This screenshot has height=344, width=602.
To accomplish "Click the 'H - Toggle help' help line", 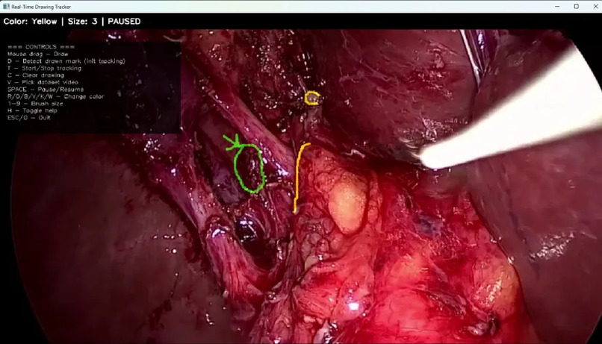I will pyautogui.click(x=32, y=110).
